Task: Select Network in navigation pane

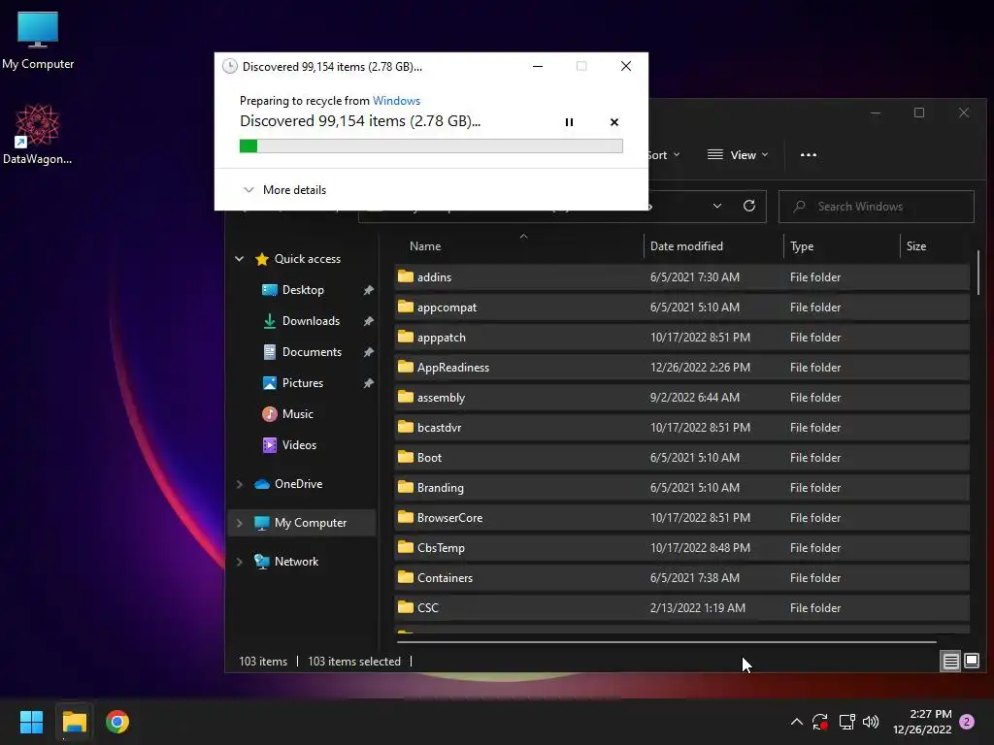Action: 296,562
